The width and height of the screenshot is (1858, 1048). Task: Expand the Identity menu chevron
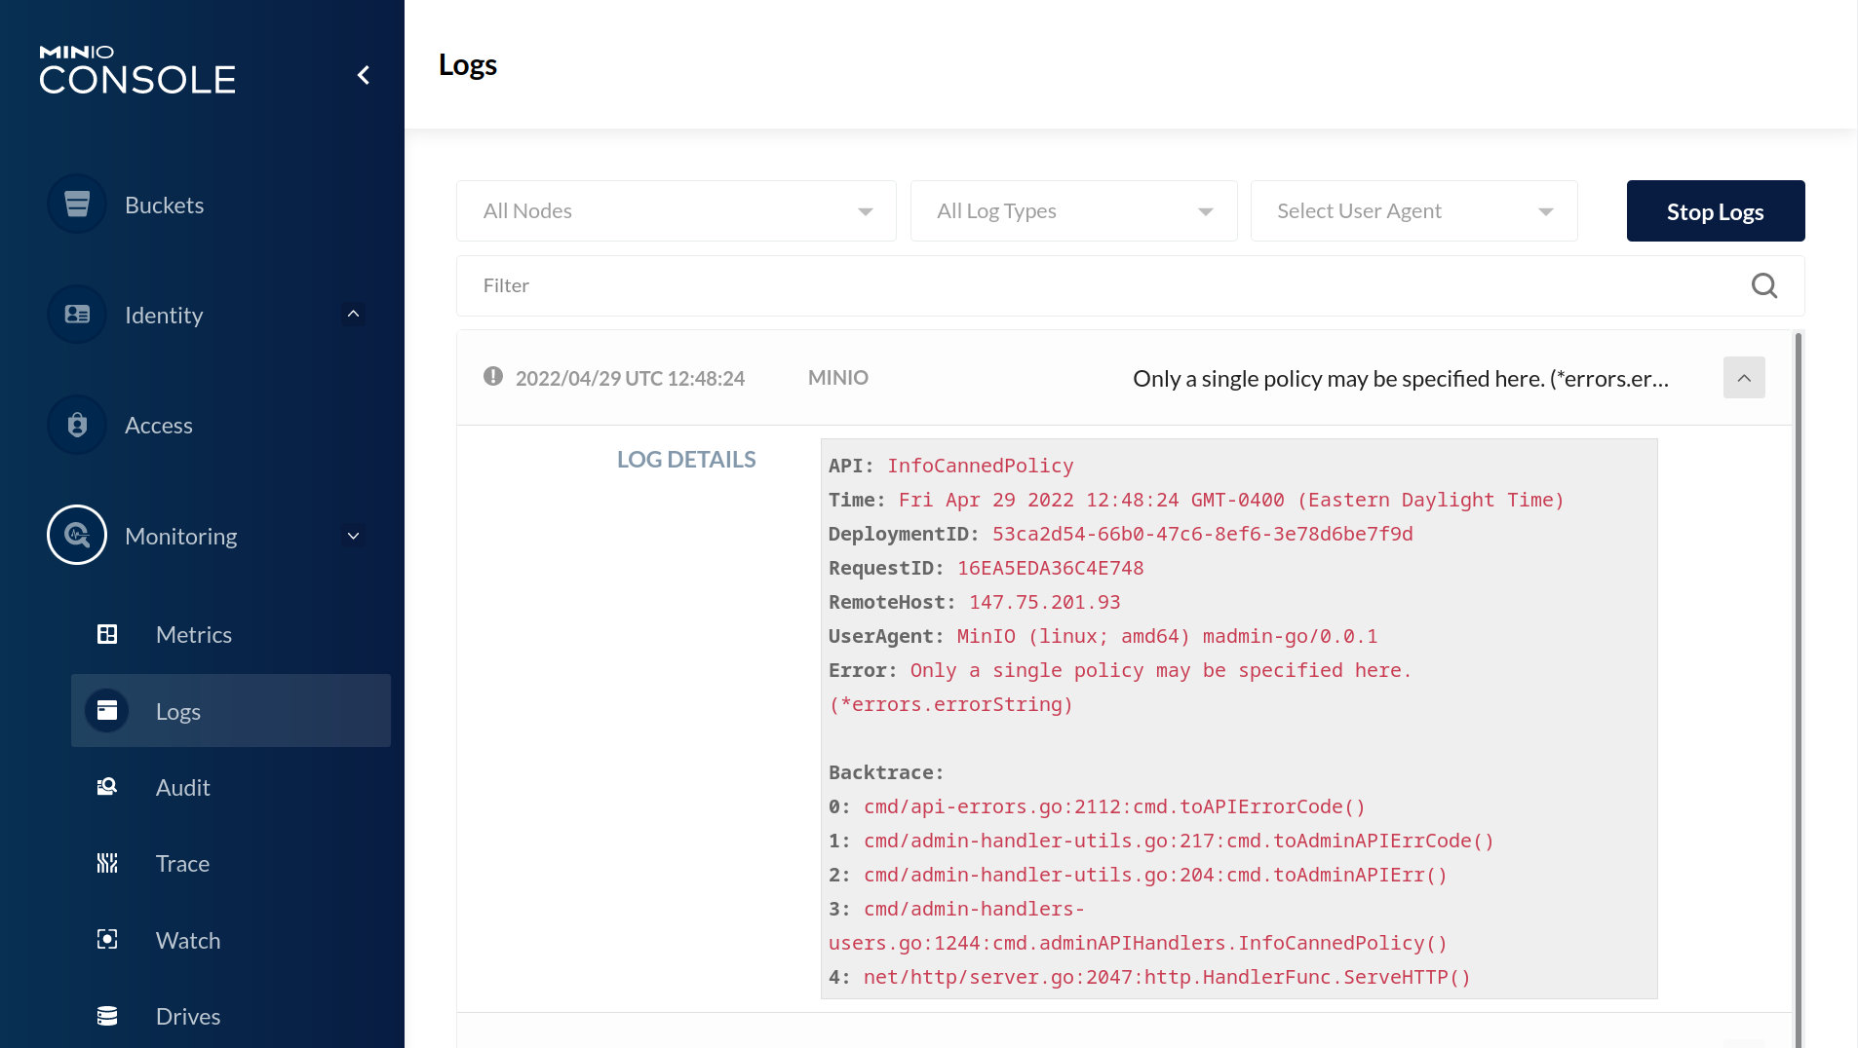coord(354,314)
